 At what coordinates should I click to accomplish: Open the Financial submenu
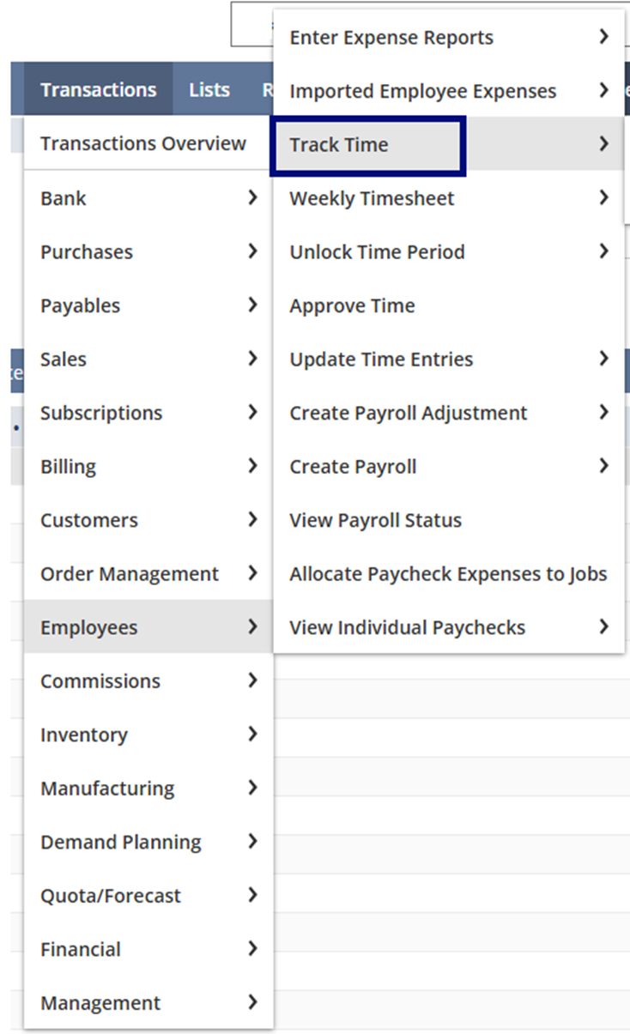[x=81, y=949]
